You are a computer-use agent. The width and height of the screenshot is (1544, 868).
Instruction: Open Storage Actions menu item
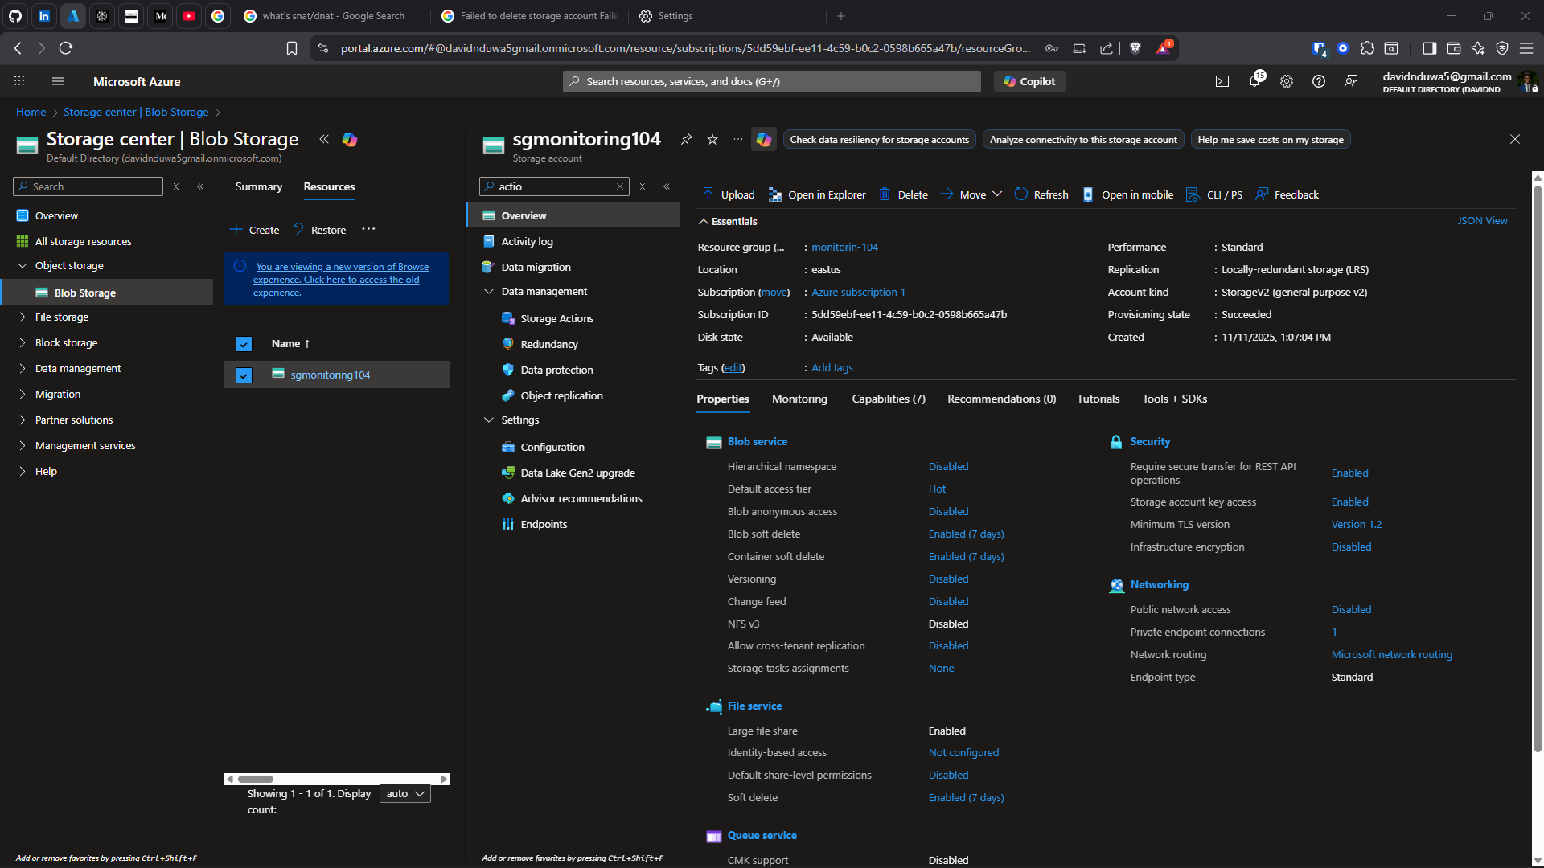556,318
